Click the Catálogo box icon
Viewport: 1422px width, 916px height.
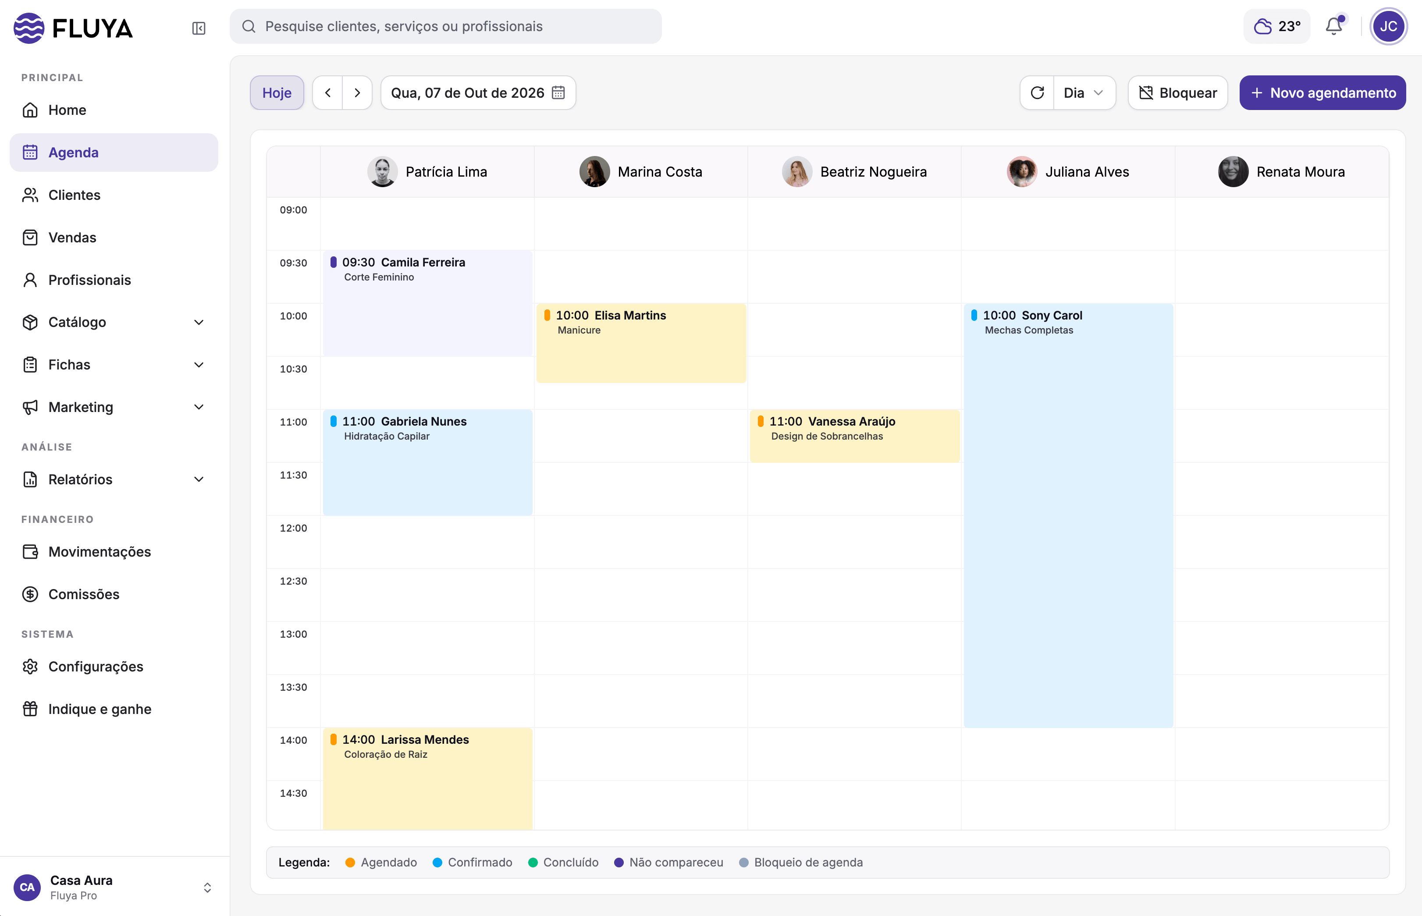(30, 323)
